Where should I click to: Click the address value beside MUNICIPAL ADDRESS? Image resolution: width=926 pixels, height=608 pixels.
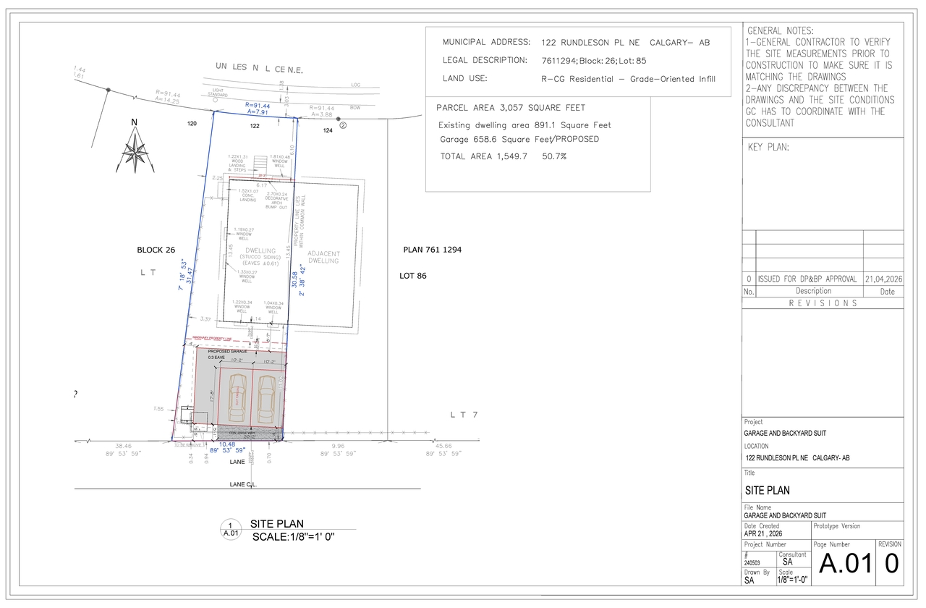(x=625, y=43)
